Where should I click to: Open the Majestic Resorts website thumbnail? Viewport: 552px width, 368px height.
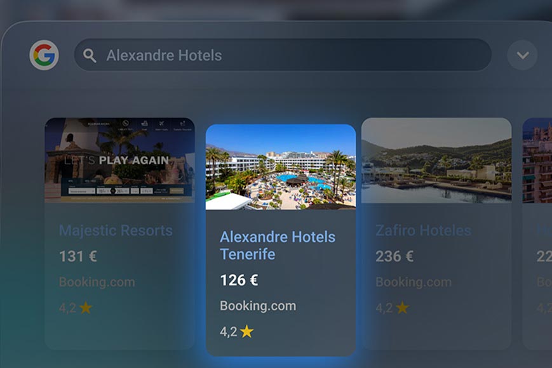[119, 161]
